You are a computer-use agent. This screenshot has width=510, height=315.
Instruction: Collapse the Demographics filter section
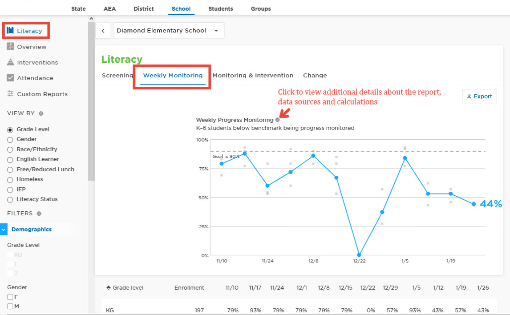[x=4, y=229]
